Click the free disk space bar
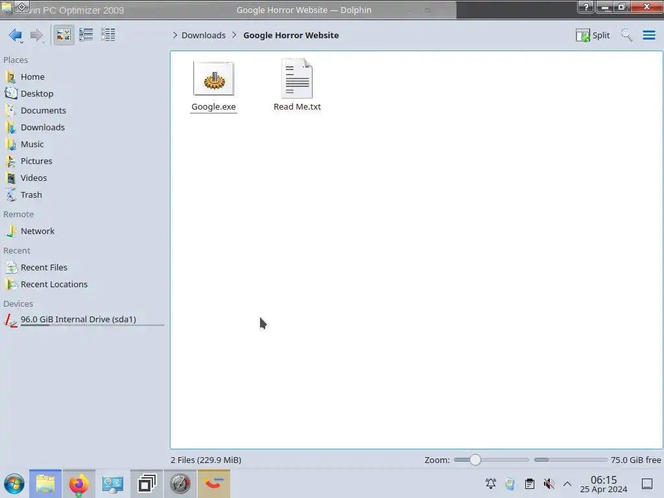 tap(571, 460)
